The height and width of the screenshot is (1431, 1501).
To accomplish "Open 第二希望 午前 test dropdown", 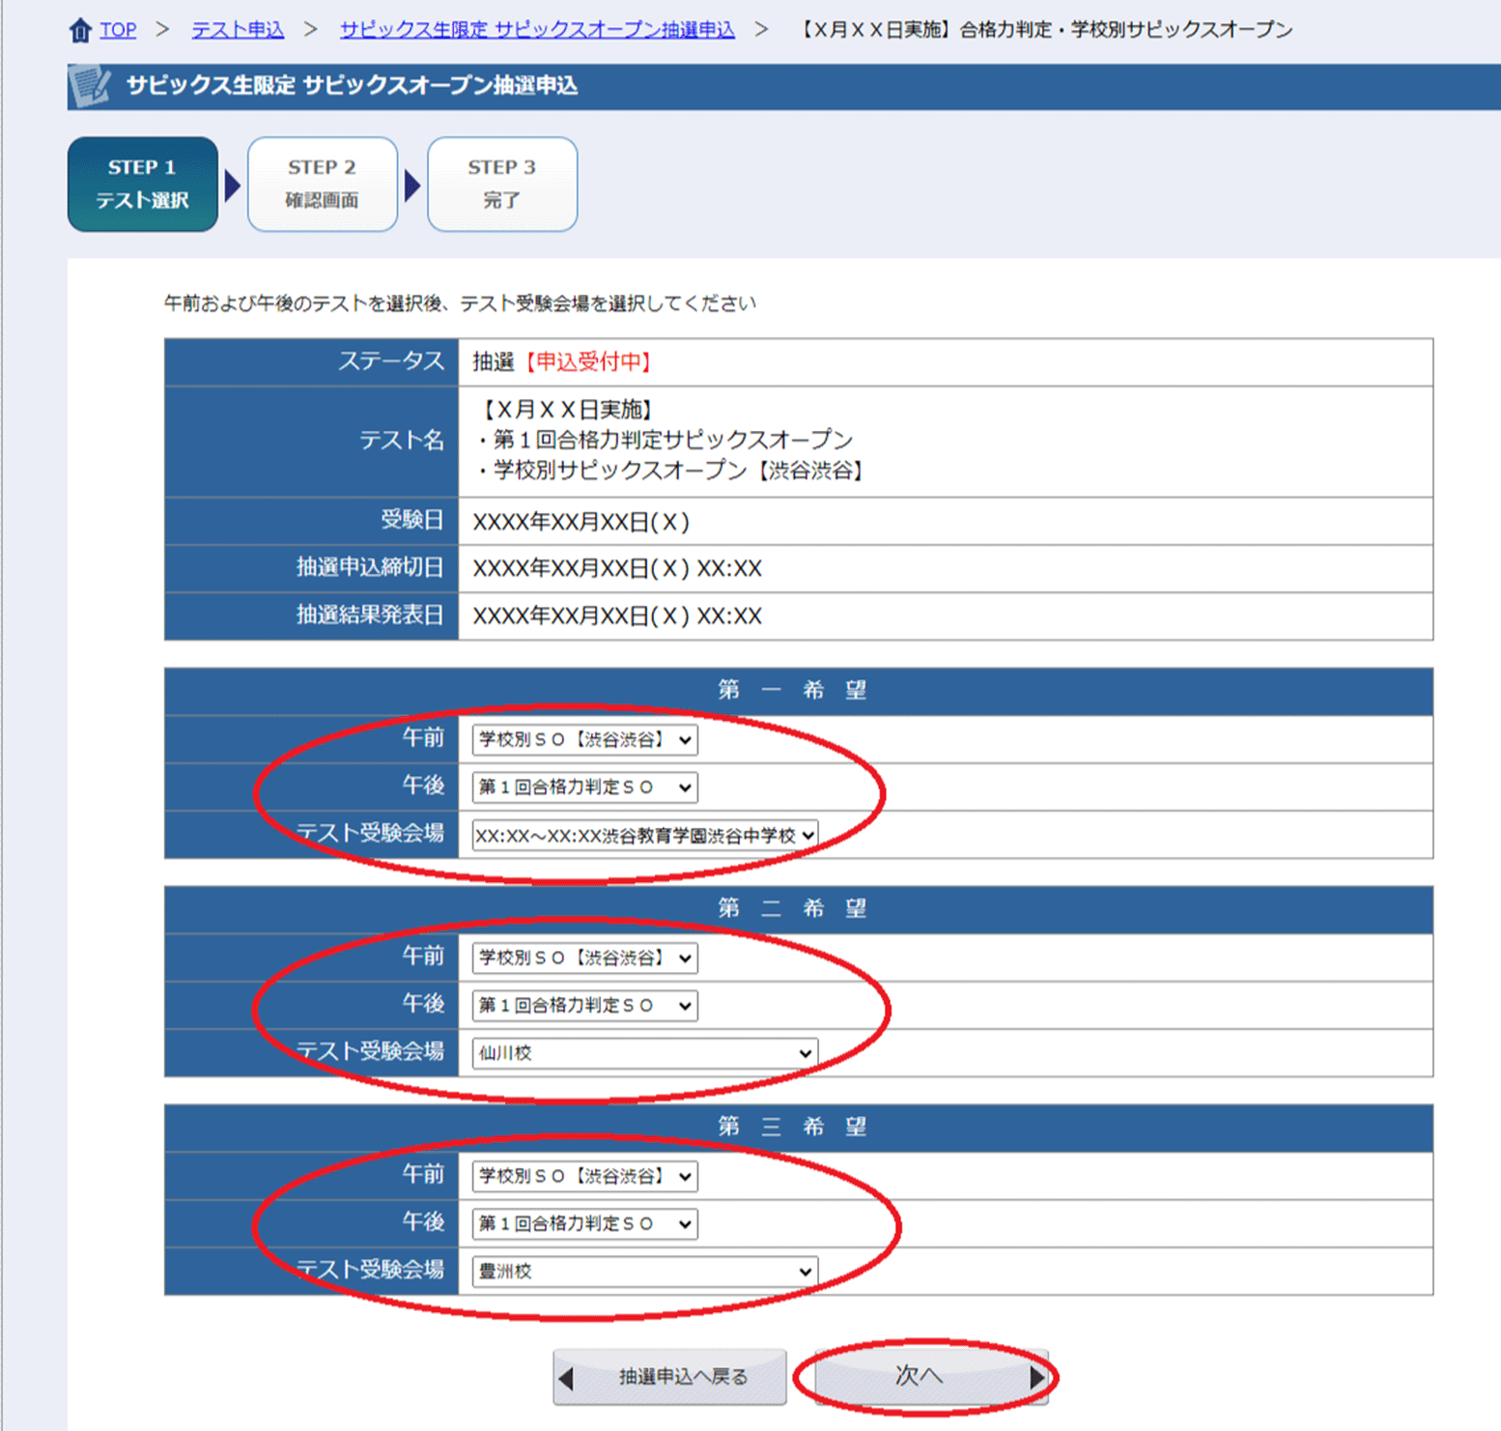I will coord(584,959).
